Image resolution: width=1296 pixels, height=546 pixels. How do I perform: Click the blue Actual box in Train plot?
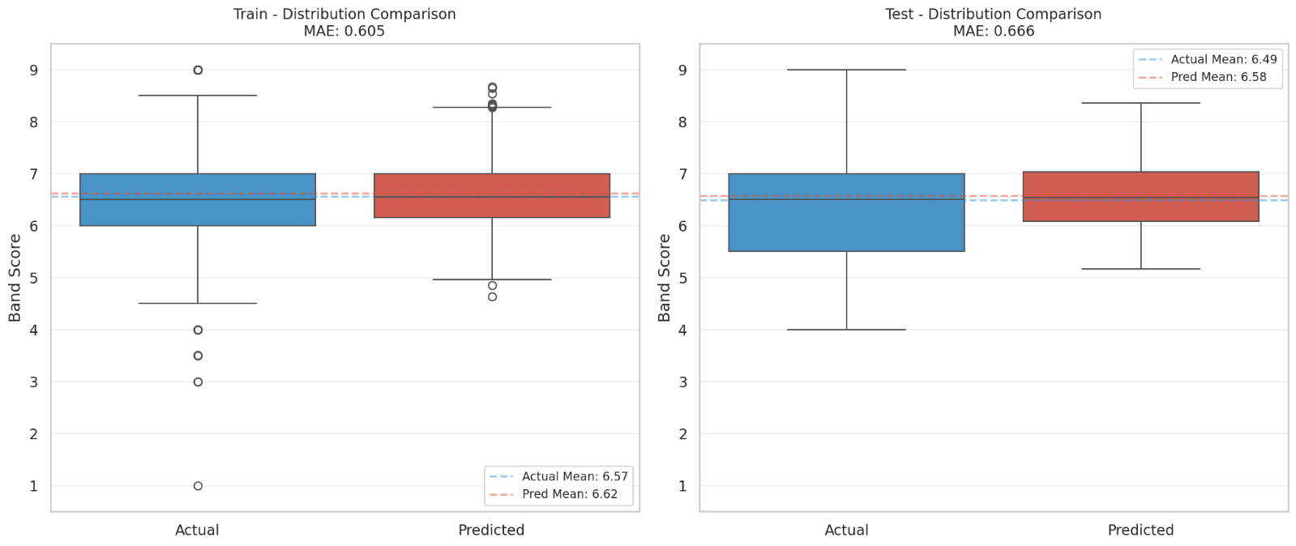point(198,212)
